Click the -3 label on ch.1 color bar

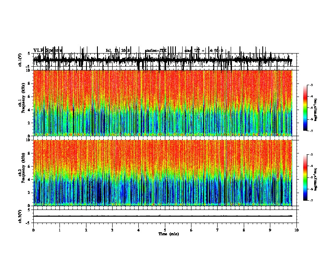click(311, 85)
